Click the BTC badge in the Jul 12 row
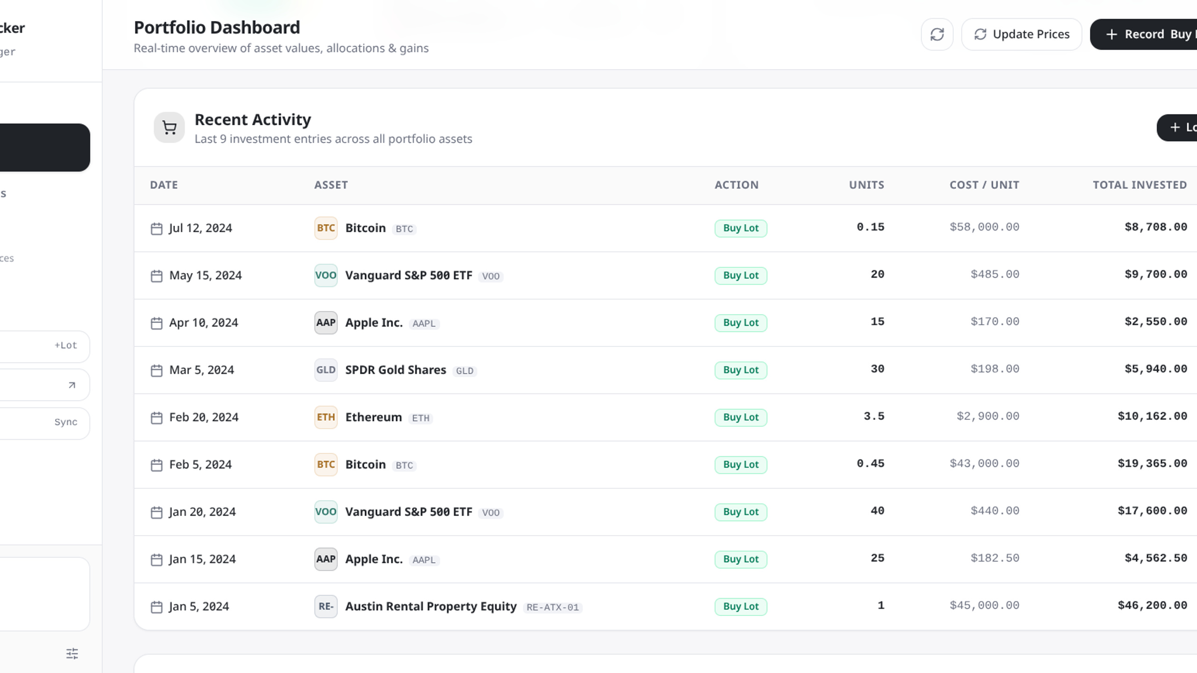Image resolution: width=1197 pixels, height=673 pixels. (326, 228)
